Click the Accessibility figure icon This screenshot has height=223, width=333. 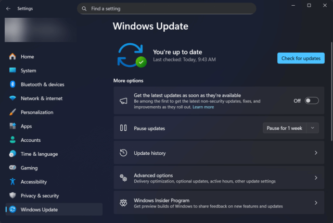(12, 181)
